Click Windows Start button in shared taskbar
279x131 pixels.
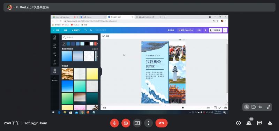53,112
